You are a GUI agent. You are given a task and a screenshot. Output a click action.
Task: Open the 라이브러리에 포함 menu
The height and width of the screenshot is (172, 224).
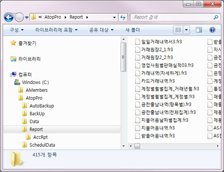point(56,30)
